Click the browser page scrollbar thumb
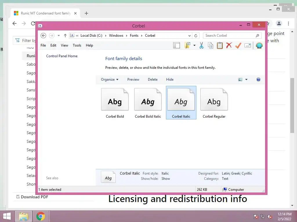This screenshot has width=297, height=222. pyautogui.click(x=292, y=105)
